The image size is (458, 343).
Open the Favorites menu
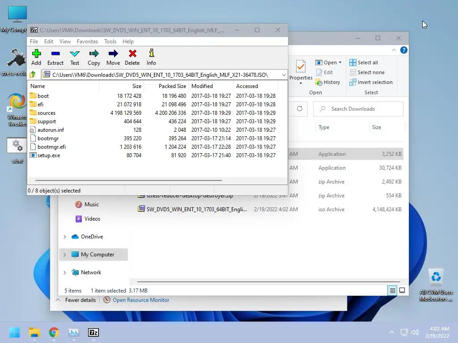coord(87,42)
